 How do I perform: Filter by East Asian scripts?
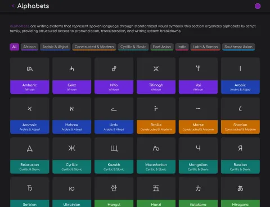(x=162, y=47)
